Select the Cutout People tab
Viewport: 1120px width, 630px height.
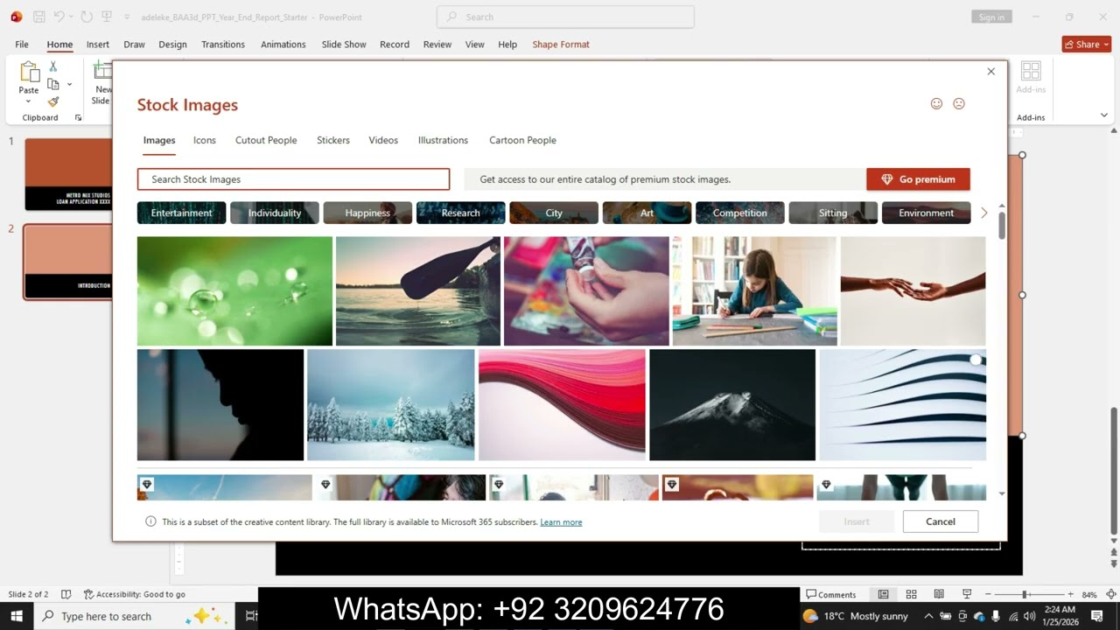coord(266,140)
